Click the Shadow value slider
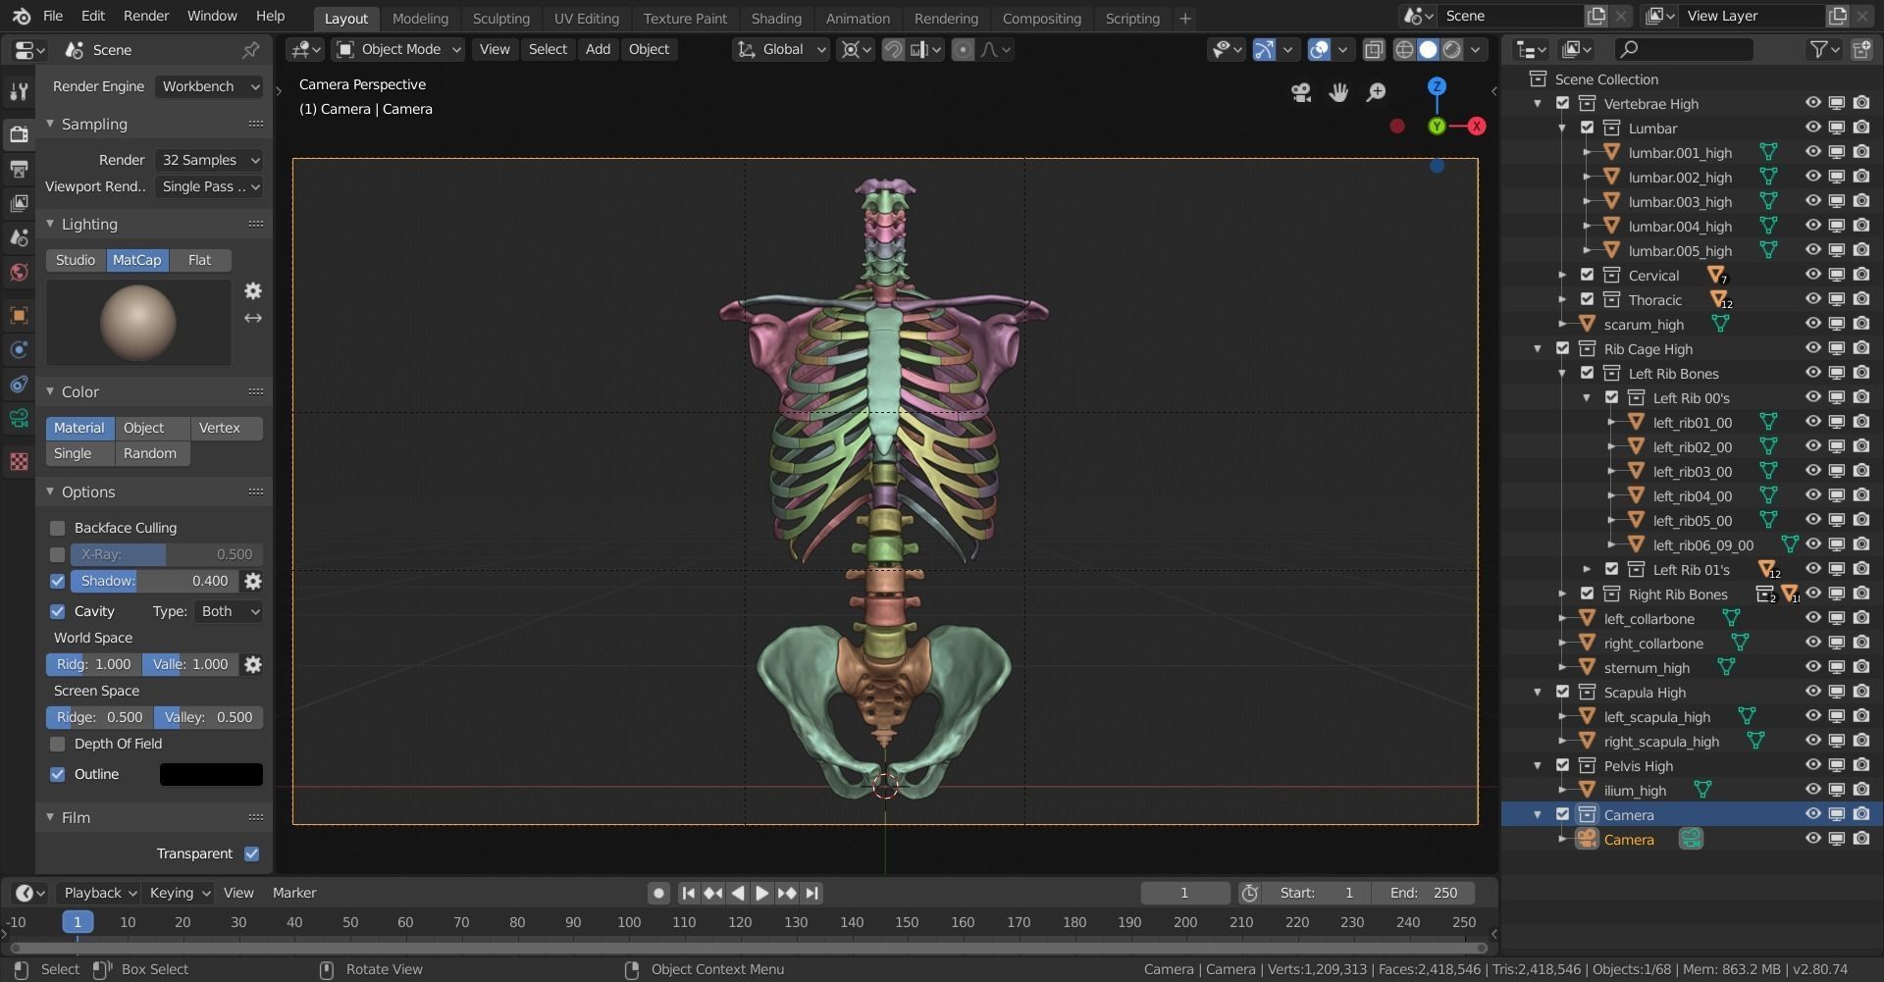Screen dimensions: 1884x982 [x=154, y=581]
